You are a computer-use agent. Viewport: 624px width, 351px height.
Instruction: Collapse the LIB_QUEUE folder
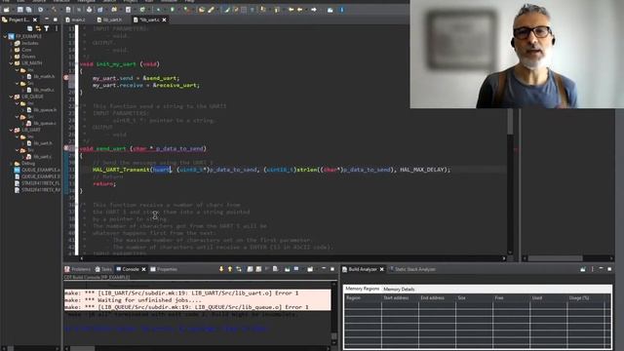11,97
